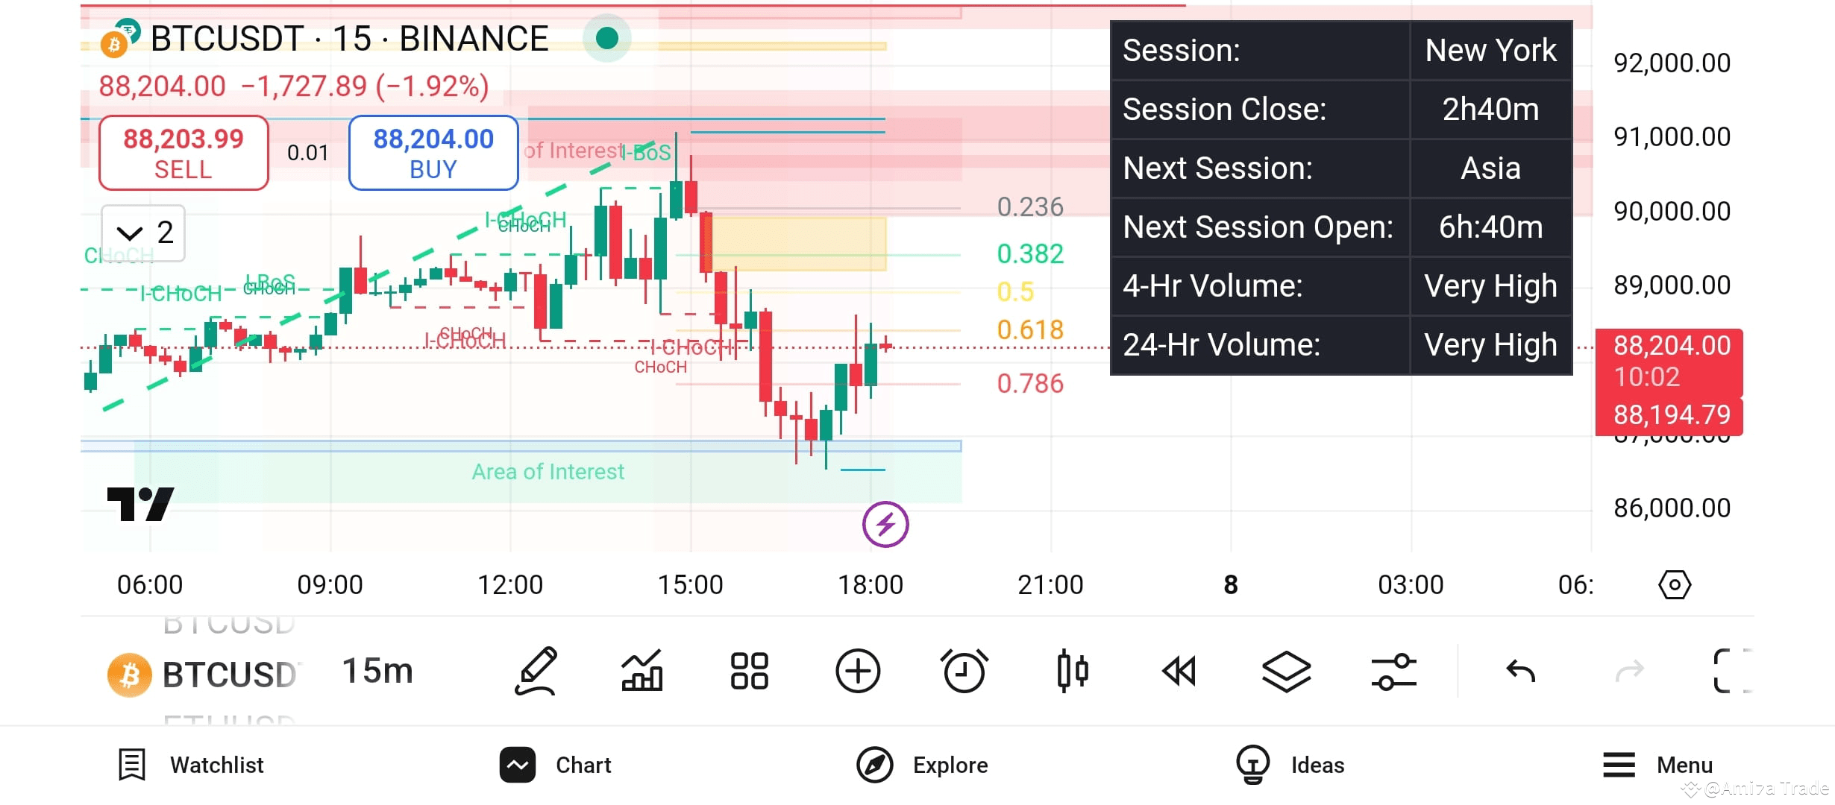Screen dimensions: 1835x805
Task: Open the object tree layers icon
Action: point(1287,671)
